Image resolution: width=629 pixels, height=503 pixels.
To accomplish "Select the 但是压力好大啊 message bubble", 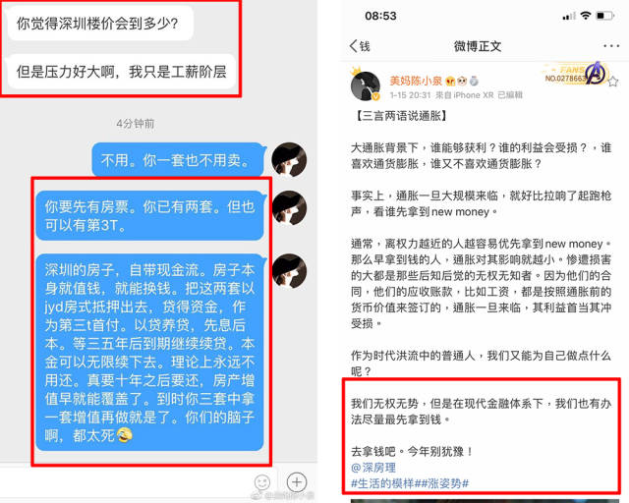I will point(122,72).
